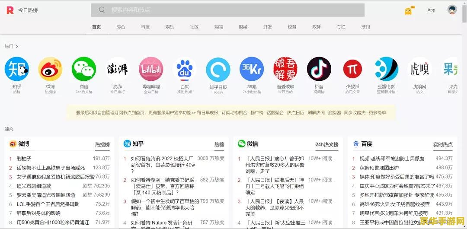Open the 虎嗅 icon

(419, 69)
